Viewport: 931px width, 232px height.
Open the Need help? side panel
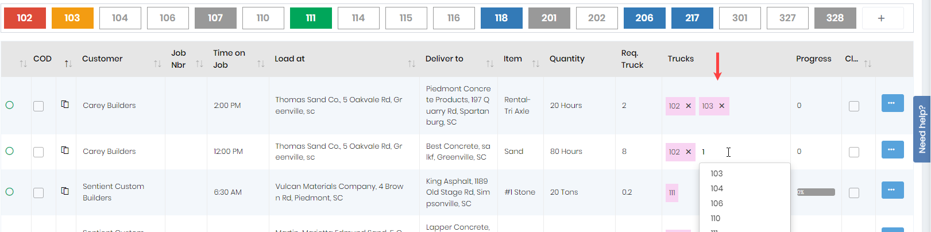tap(922, 129)
